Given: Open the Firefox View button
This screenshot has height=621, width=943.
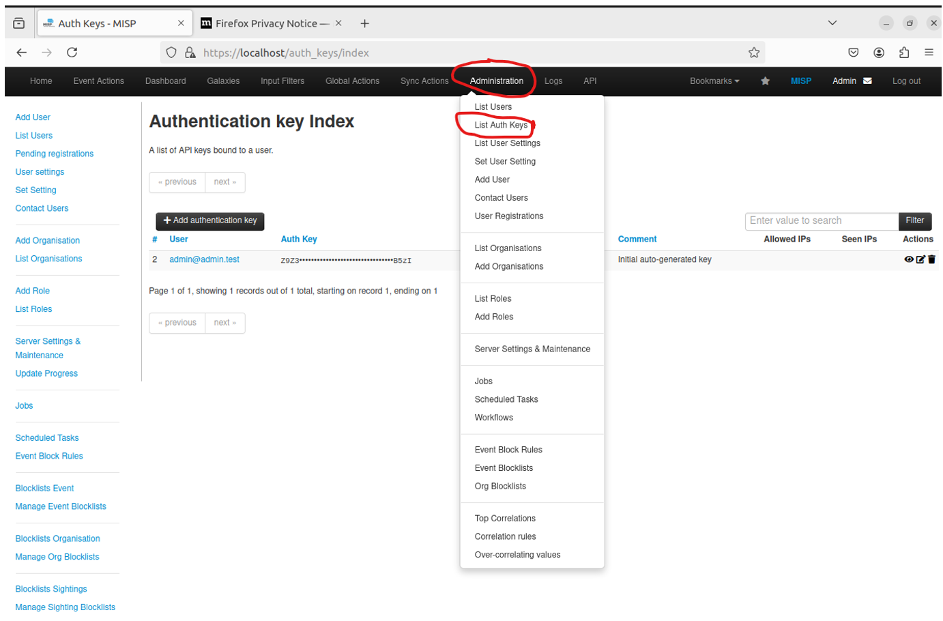Looking at the screenshot, I should pos(19,23).
